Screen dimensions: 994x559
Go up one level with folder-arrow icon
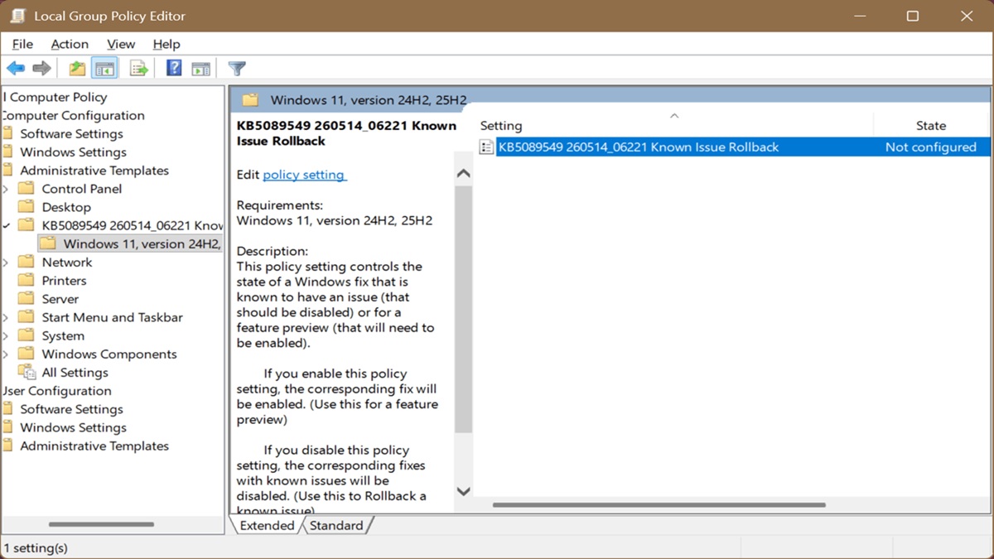[x=77, y=69]
